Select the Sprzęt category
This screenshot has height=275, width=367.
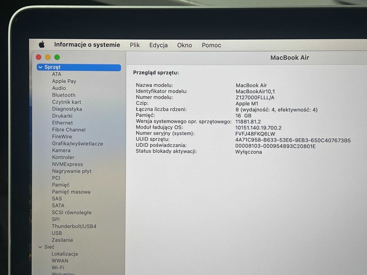coord(79,67)
